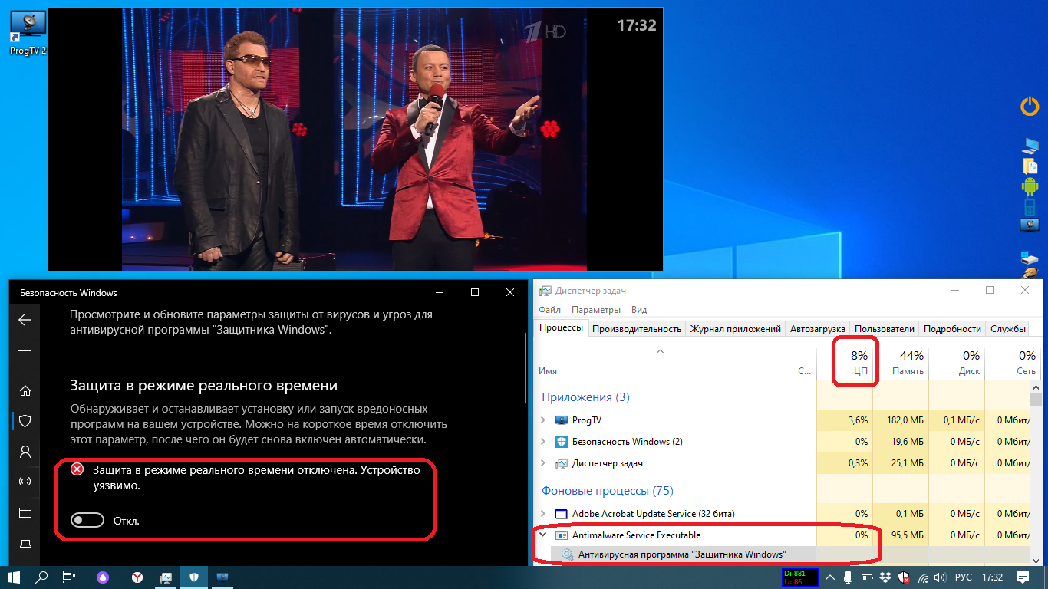
Task: Expand the Adobe Acrobat Update Service row
Action: [x=543, y=514]
